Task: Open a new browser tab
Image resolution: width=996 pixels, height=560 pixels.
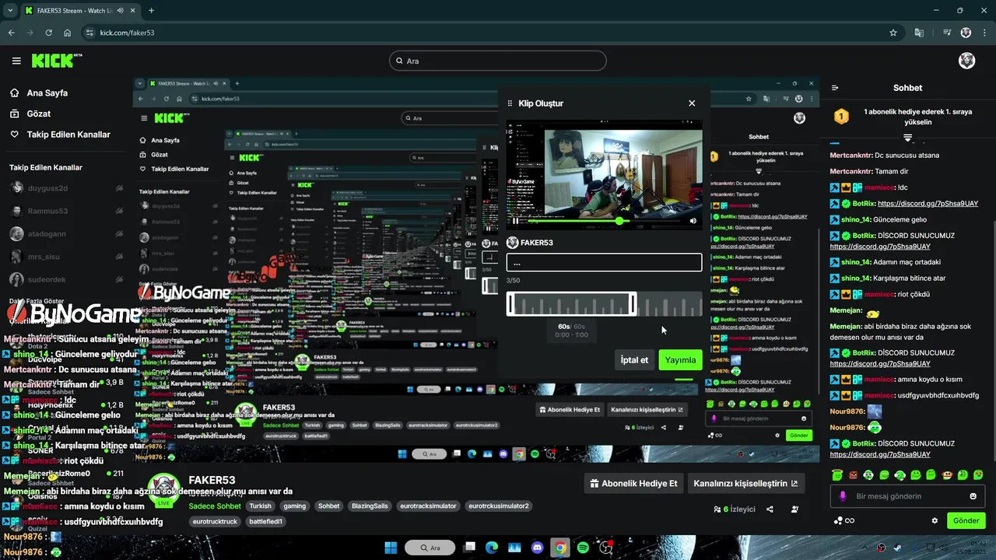Action: (151, 11)
